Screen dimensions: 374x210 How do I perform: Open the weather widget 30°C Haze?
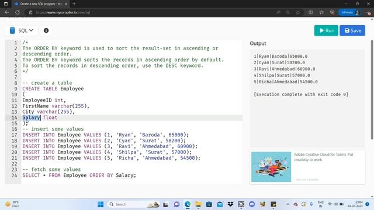pyautogui.click(x=12, y=204)
